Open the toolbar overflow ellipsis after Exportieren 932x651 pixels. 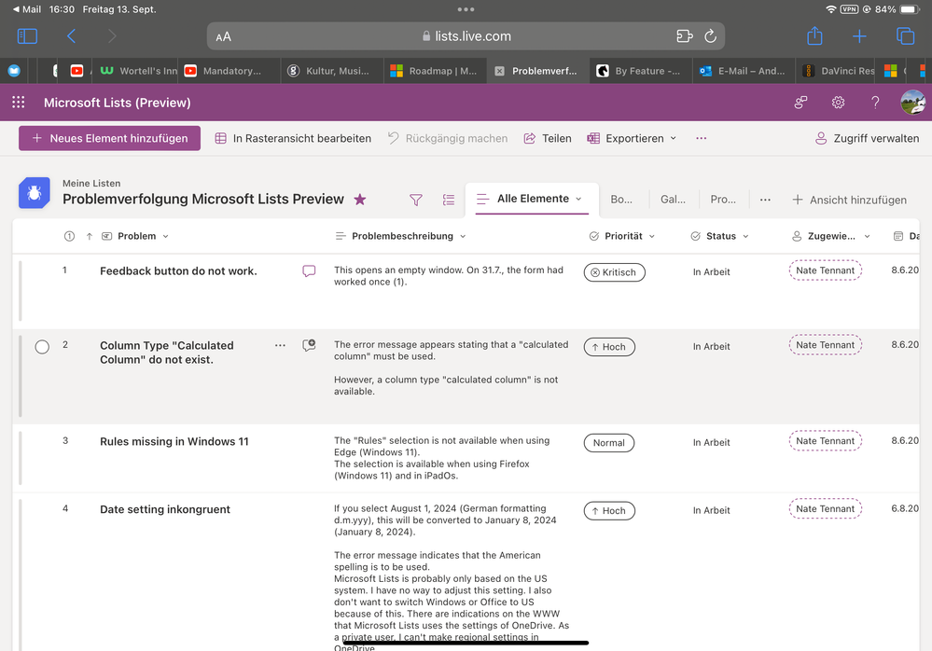702,138
